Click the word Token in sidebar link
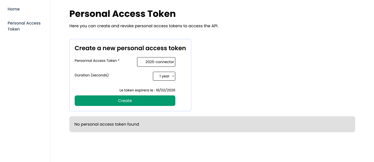The width and height of the screenshot is (374, 162). pos(14,29)
